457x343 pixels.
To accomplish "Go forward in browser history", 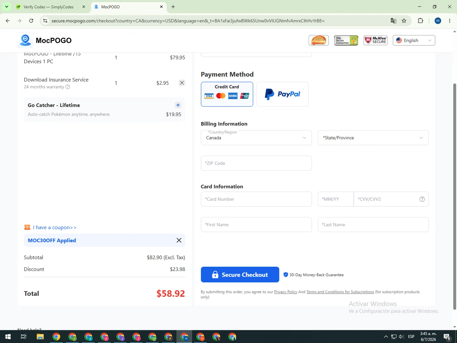I will click(19, 21).
